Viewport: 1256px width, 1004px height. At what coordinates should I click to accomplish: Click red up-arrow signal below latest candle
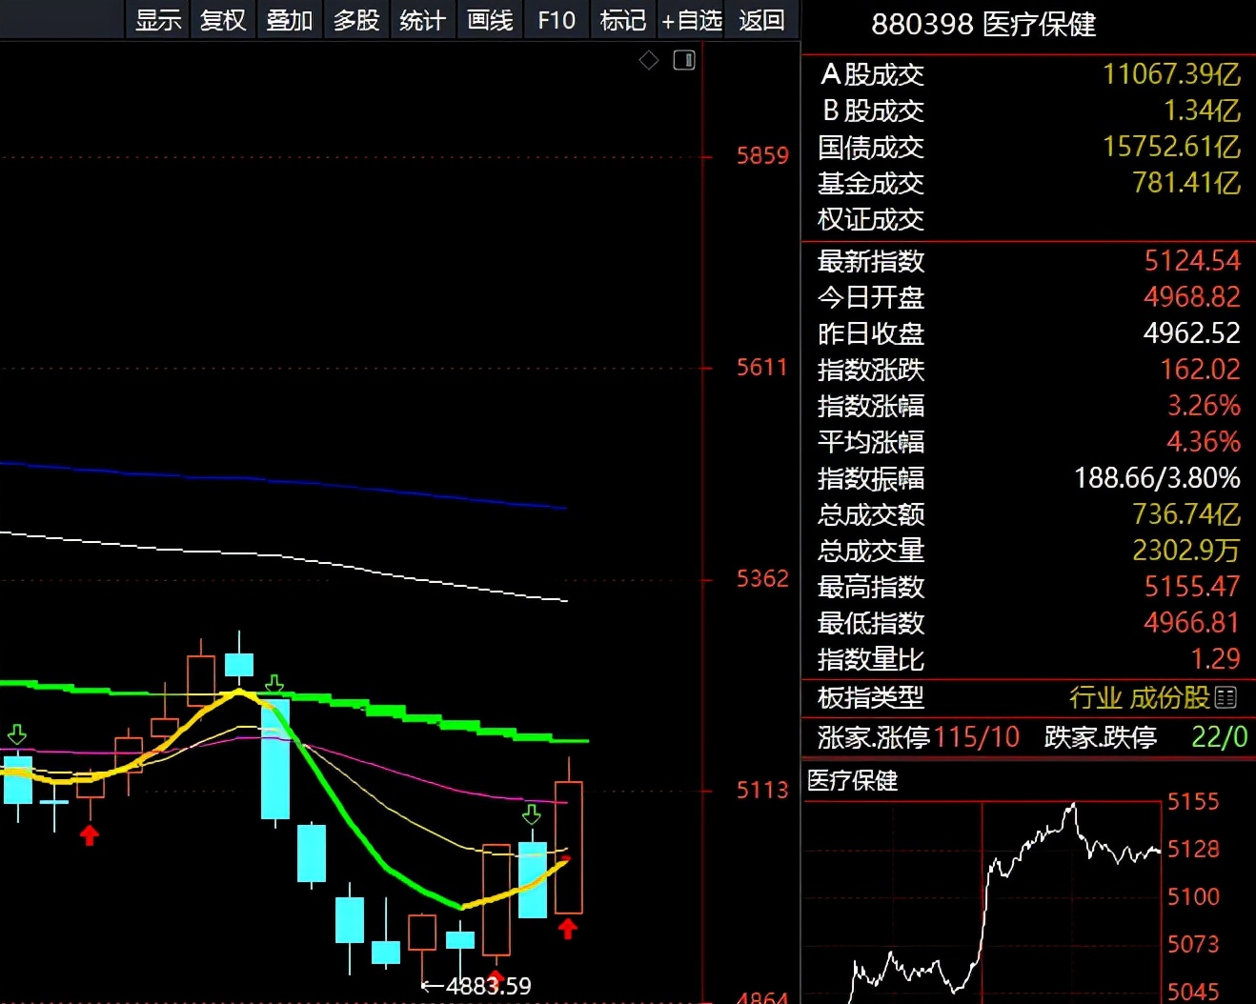point(568,928)
